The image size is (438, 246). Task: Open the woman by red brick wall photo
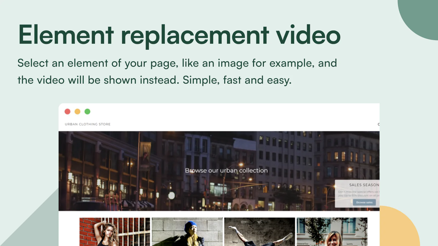pos(115,232)
